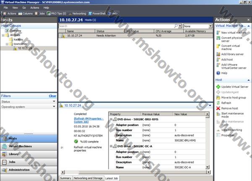Switch to the Summary tab

[66, 178]
